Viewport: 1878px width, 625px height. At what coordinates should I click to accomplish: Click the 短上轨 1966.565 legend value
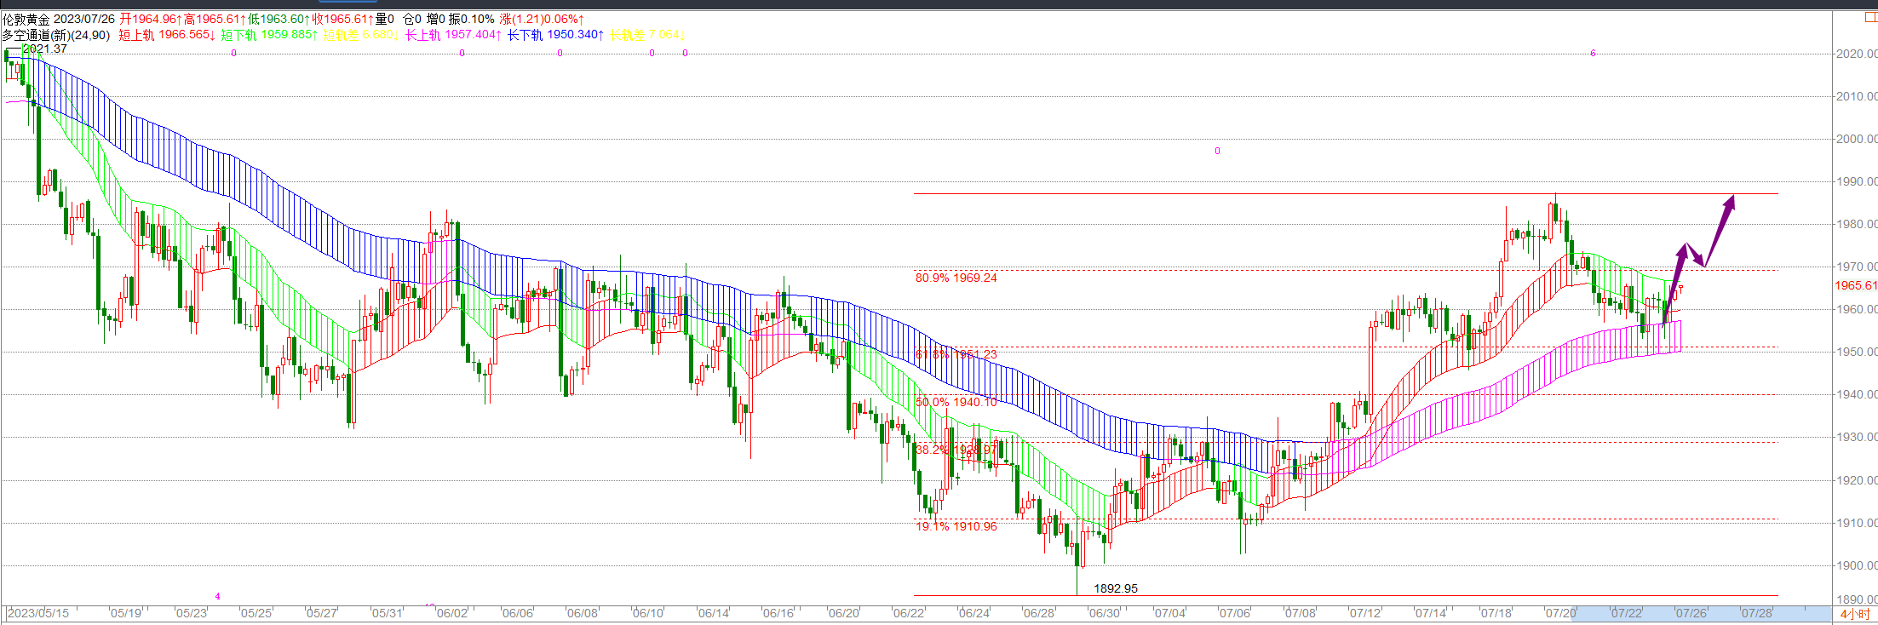(x=166, y=35)
